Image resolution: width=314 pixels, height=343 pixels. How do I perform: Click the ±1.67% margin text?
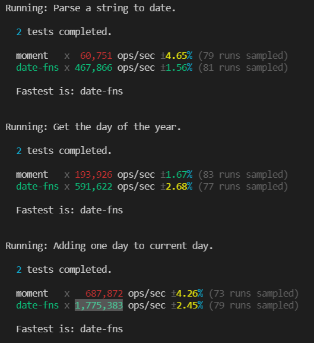click(x=177, y=174)
